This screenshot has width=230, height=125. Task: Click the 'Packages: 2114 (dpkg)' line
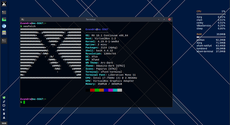(101, 48)
